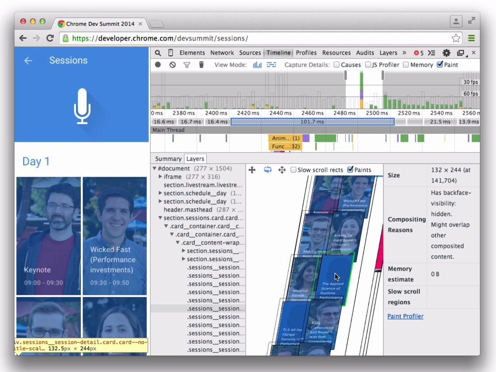Viewport: 496px width, 372px height.
Task: Open the Paint Profiler link
Action: (x=405, y=316)
